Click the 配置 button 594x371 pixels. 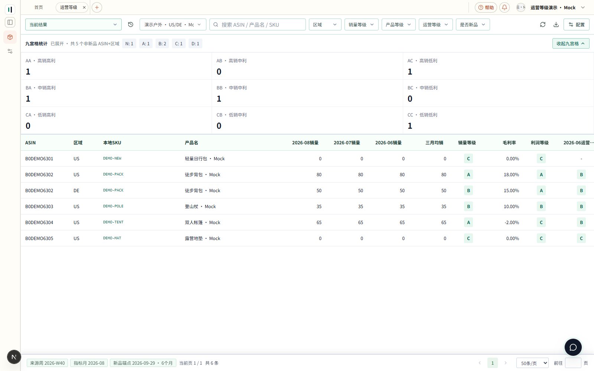tap(577, 24)
